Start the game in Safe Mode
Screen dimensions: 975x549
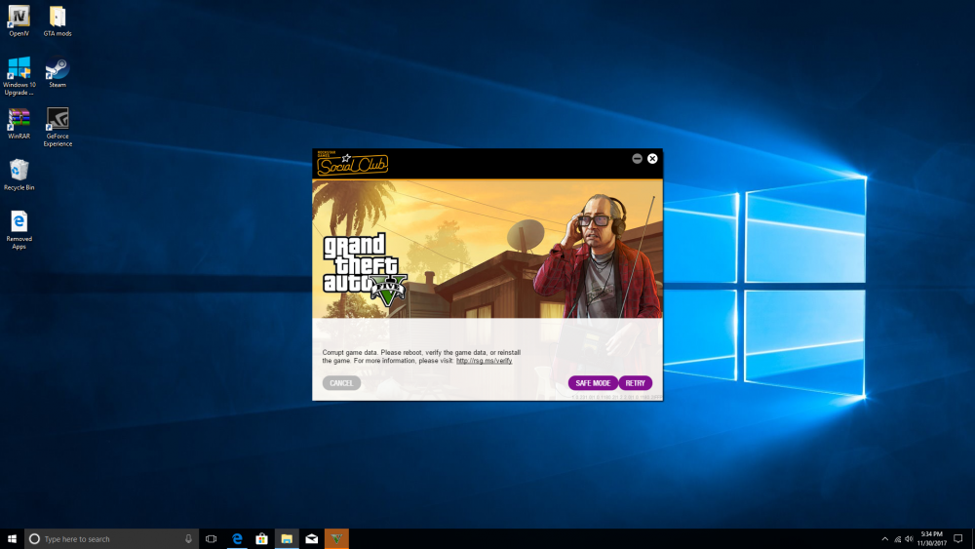(x=593, y=383)
